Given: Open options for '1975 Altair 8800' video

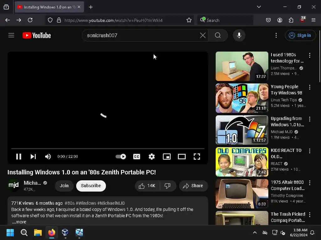Looking at the screenshot, I should 310,183.
